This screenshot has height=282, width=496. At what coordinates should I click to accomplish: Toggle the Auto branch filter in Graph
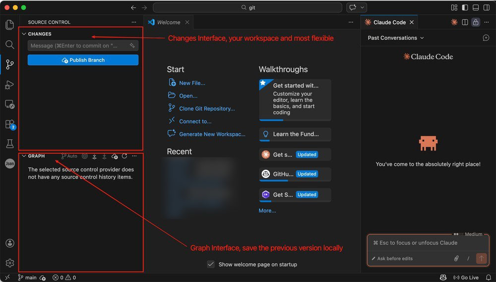tap(69, 156)
